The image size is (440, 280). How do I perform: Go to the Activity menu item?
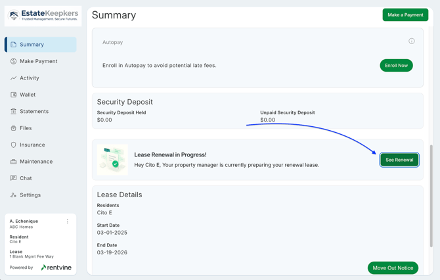pyautogui.click(x=30, y=78)
